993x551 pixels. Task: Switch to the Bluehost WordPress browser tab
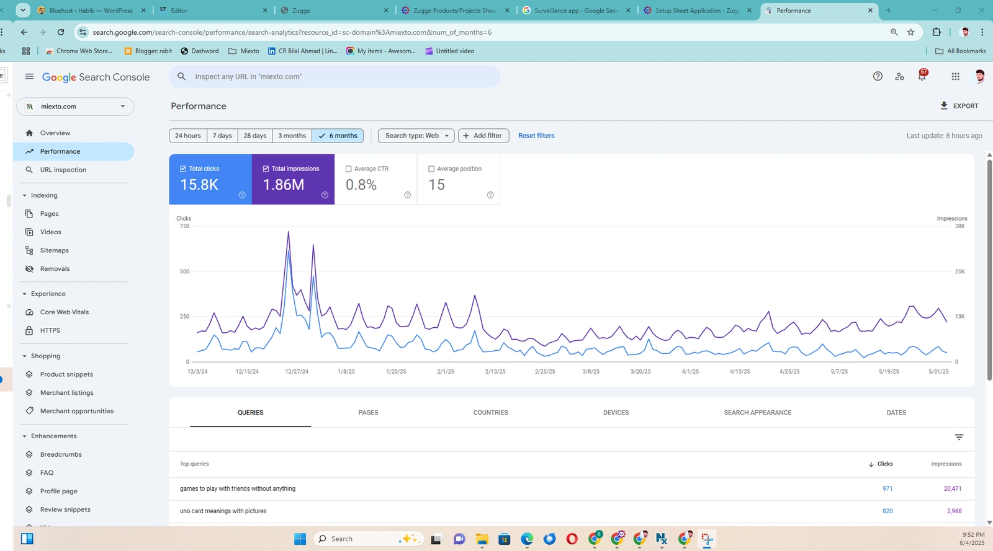coord(91,11)
